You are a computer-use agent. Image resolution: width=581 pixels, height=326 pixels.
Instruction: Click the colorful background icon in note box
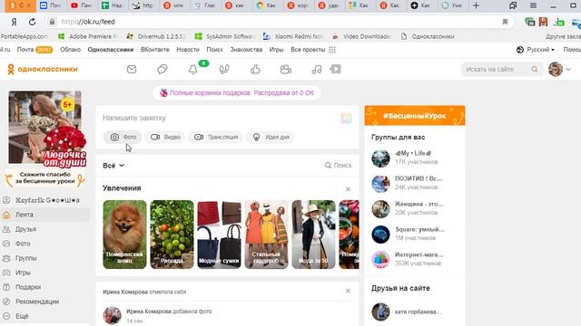pyautogui.click(x=346, y=119)
